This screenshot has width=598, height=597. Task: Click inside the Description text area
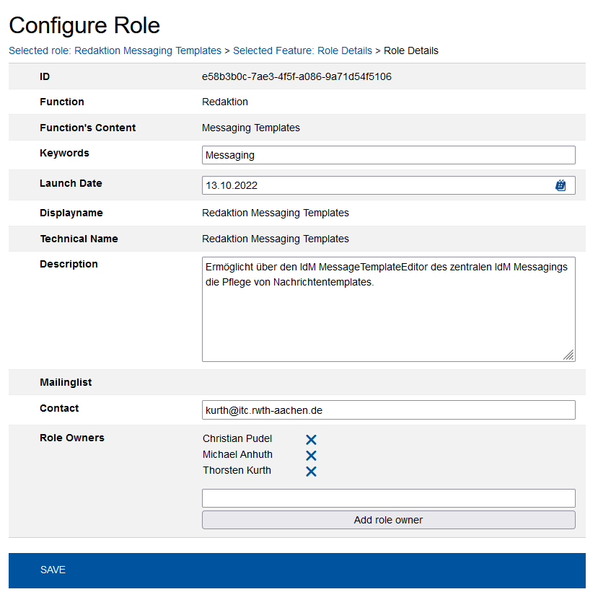pos(388,317)
